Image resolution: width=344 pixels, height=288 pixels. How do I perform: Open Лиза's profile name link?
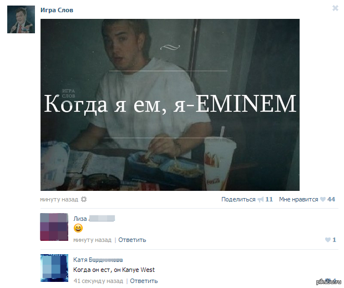[x=94, y=219]
